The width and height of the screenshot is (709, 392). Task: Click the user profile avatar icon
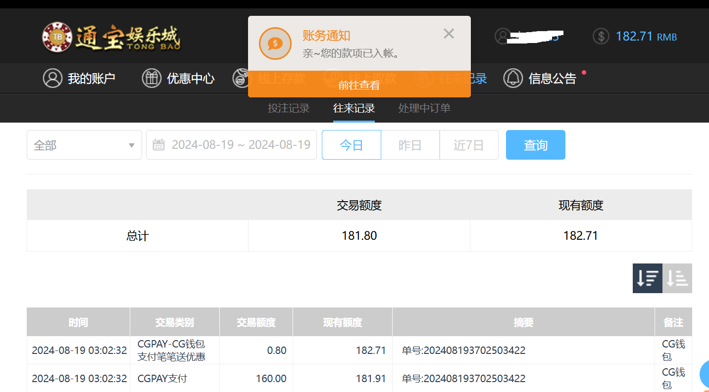[502, 36]
